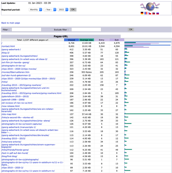Open the 2022 year dropdown

[x=63, y=10]
